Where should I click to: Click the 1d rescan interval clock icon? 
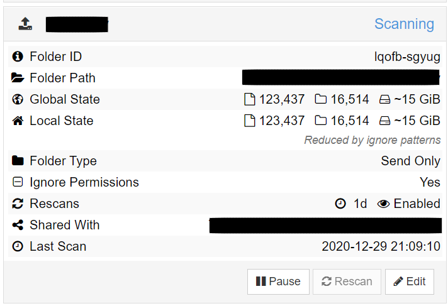click(340, 204)
